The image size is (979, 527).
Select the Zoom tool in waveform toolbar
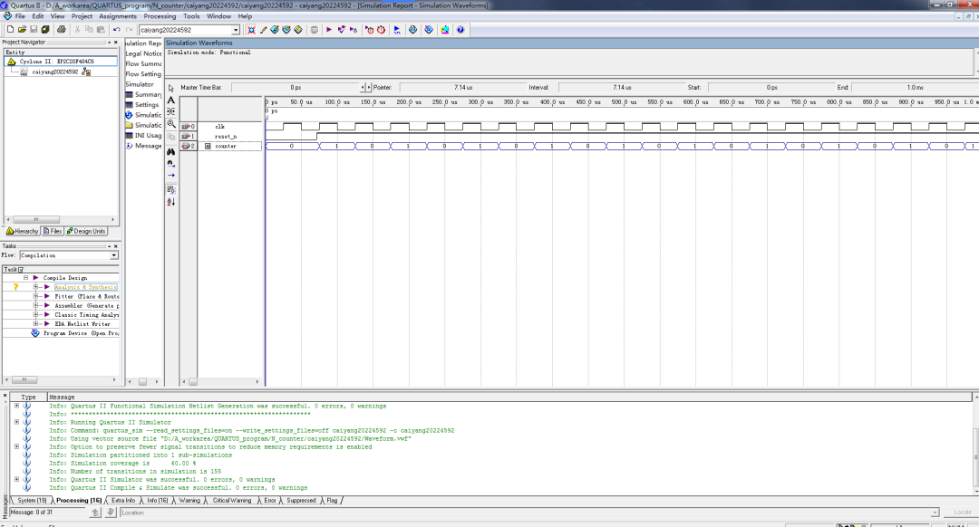pos(171,123)
